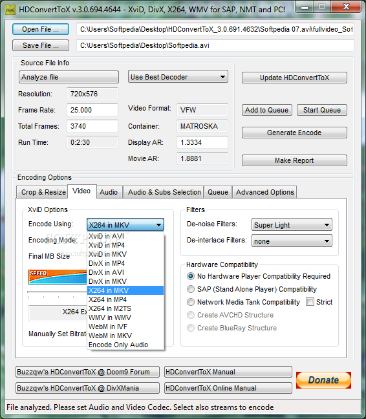Click the Frame Rate field showing 25.000
Screen dimensions: 366x419
coord(92,110)
